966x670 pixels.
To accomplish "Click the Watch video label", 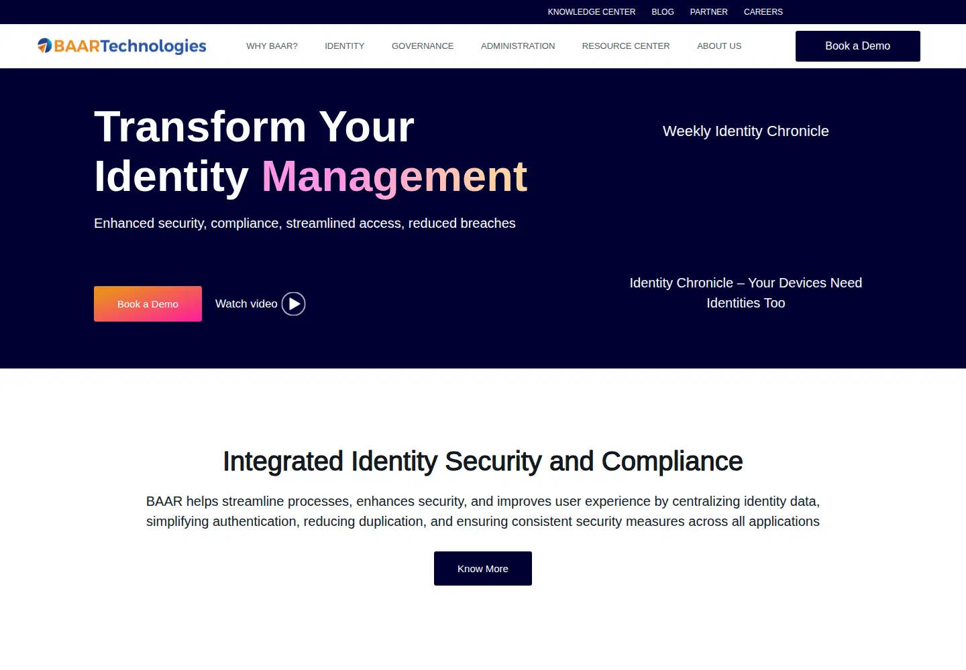I will tap(246, 304).
